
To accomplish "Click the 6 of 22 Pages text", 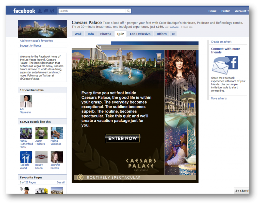I will 28,182.
